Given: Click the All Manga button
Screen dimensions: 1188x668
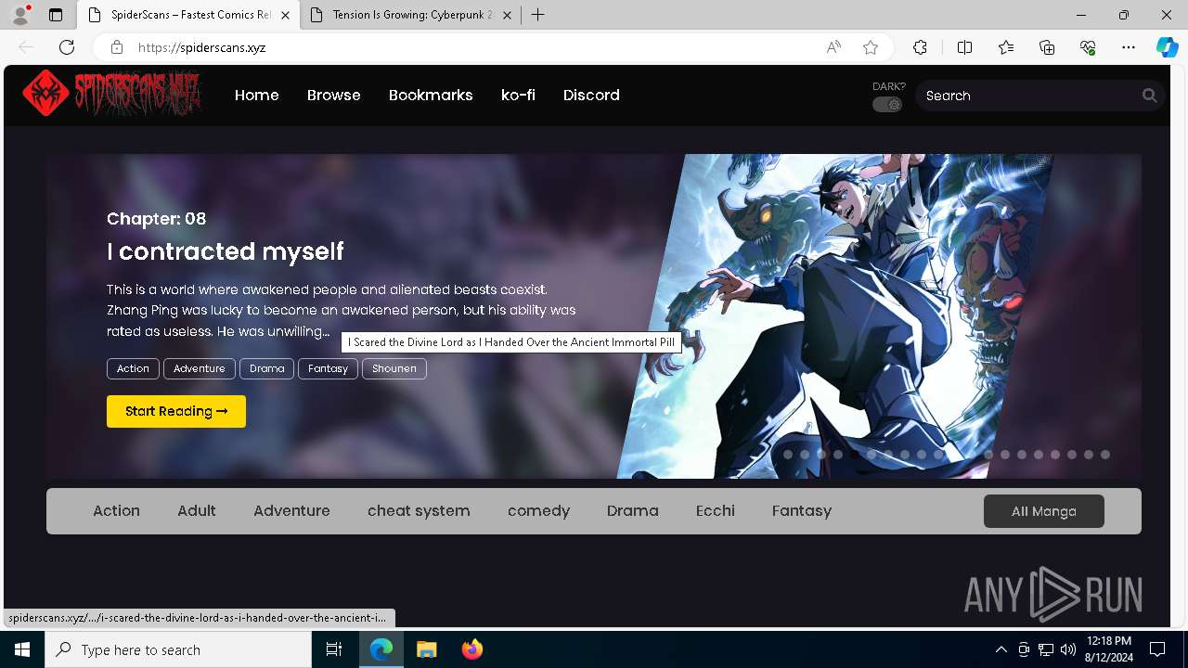Looking at the screenshot, I should coord(1044,511).
